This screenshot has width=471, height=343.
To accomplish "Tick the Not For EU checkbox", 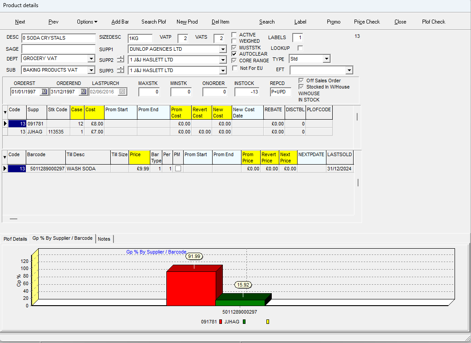I will 235,68.
